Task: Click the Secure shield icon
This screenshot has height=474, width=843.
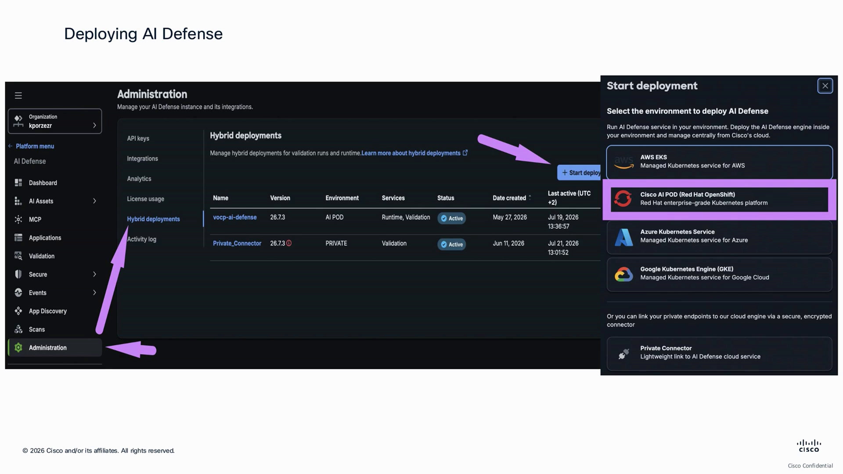Action: coord(18,274)
